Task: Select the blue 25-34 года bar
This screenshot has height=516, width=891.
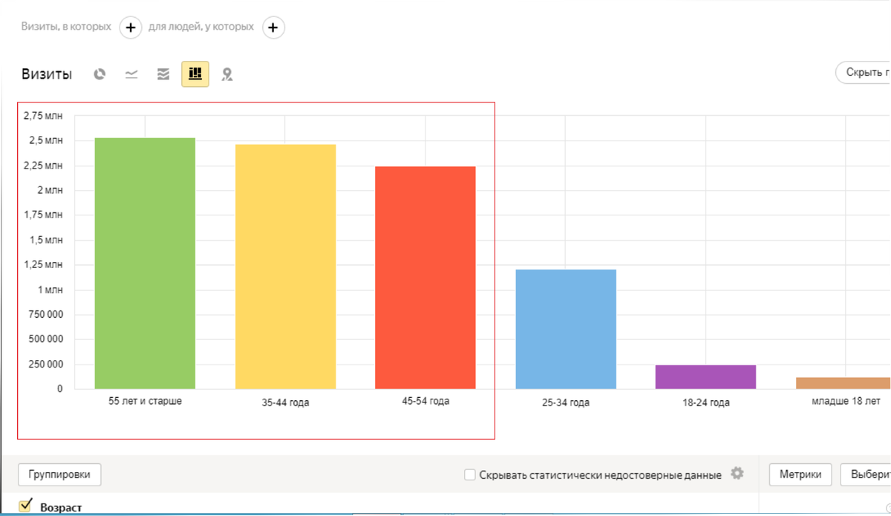Action: (x=566, y=329)
